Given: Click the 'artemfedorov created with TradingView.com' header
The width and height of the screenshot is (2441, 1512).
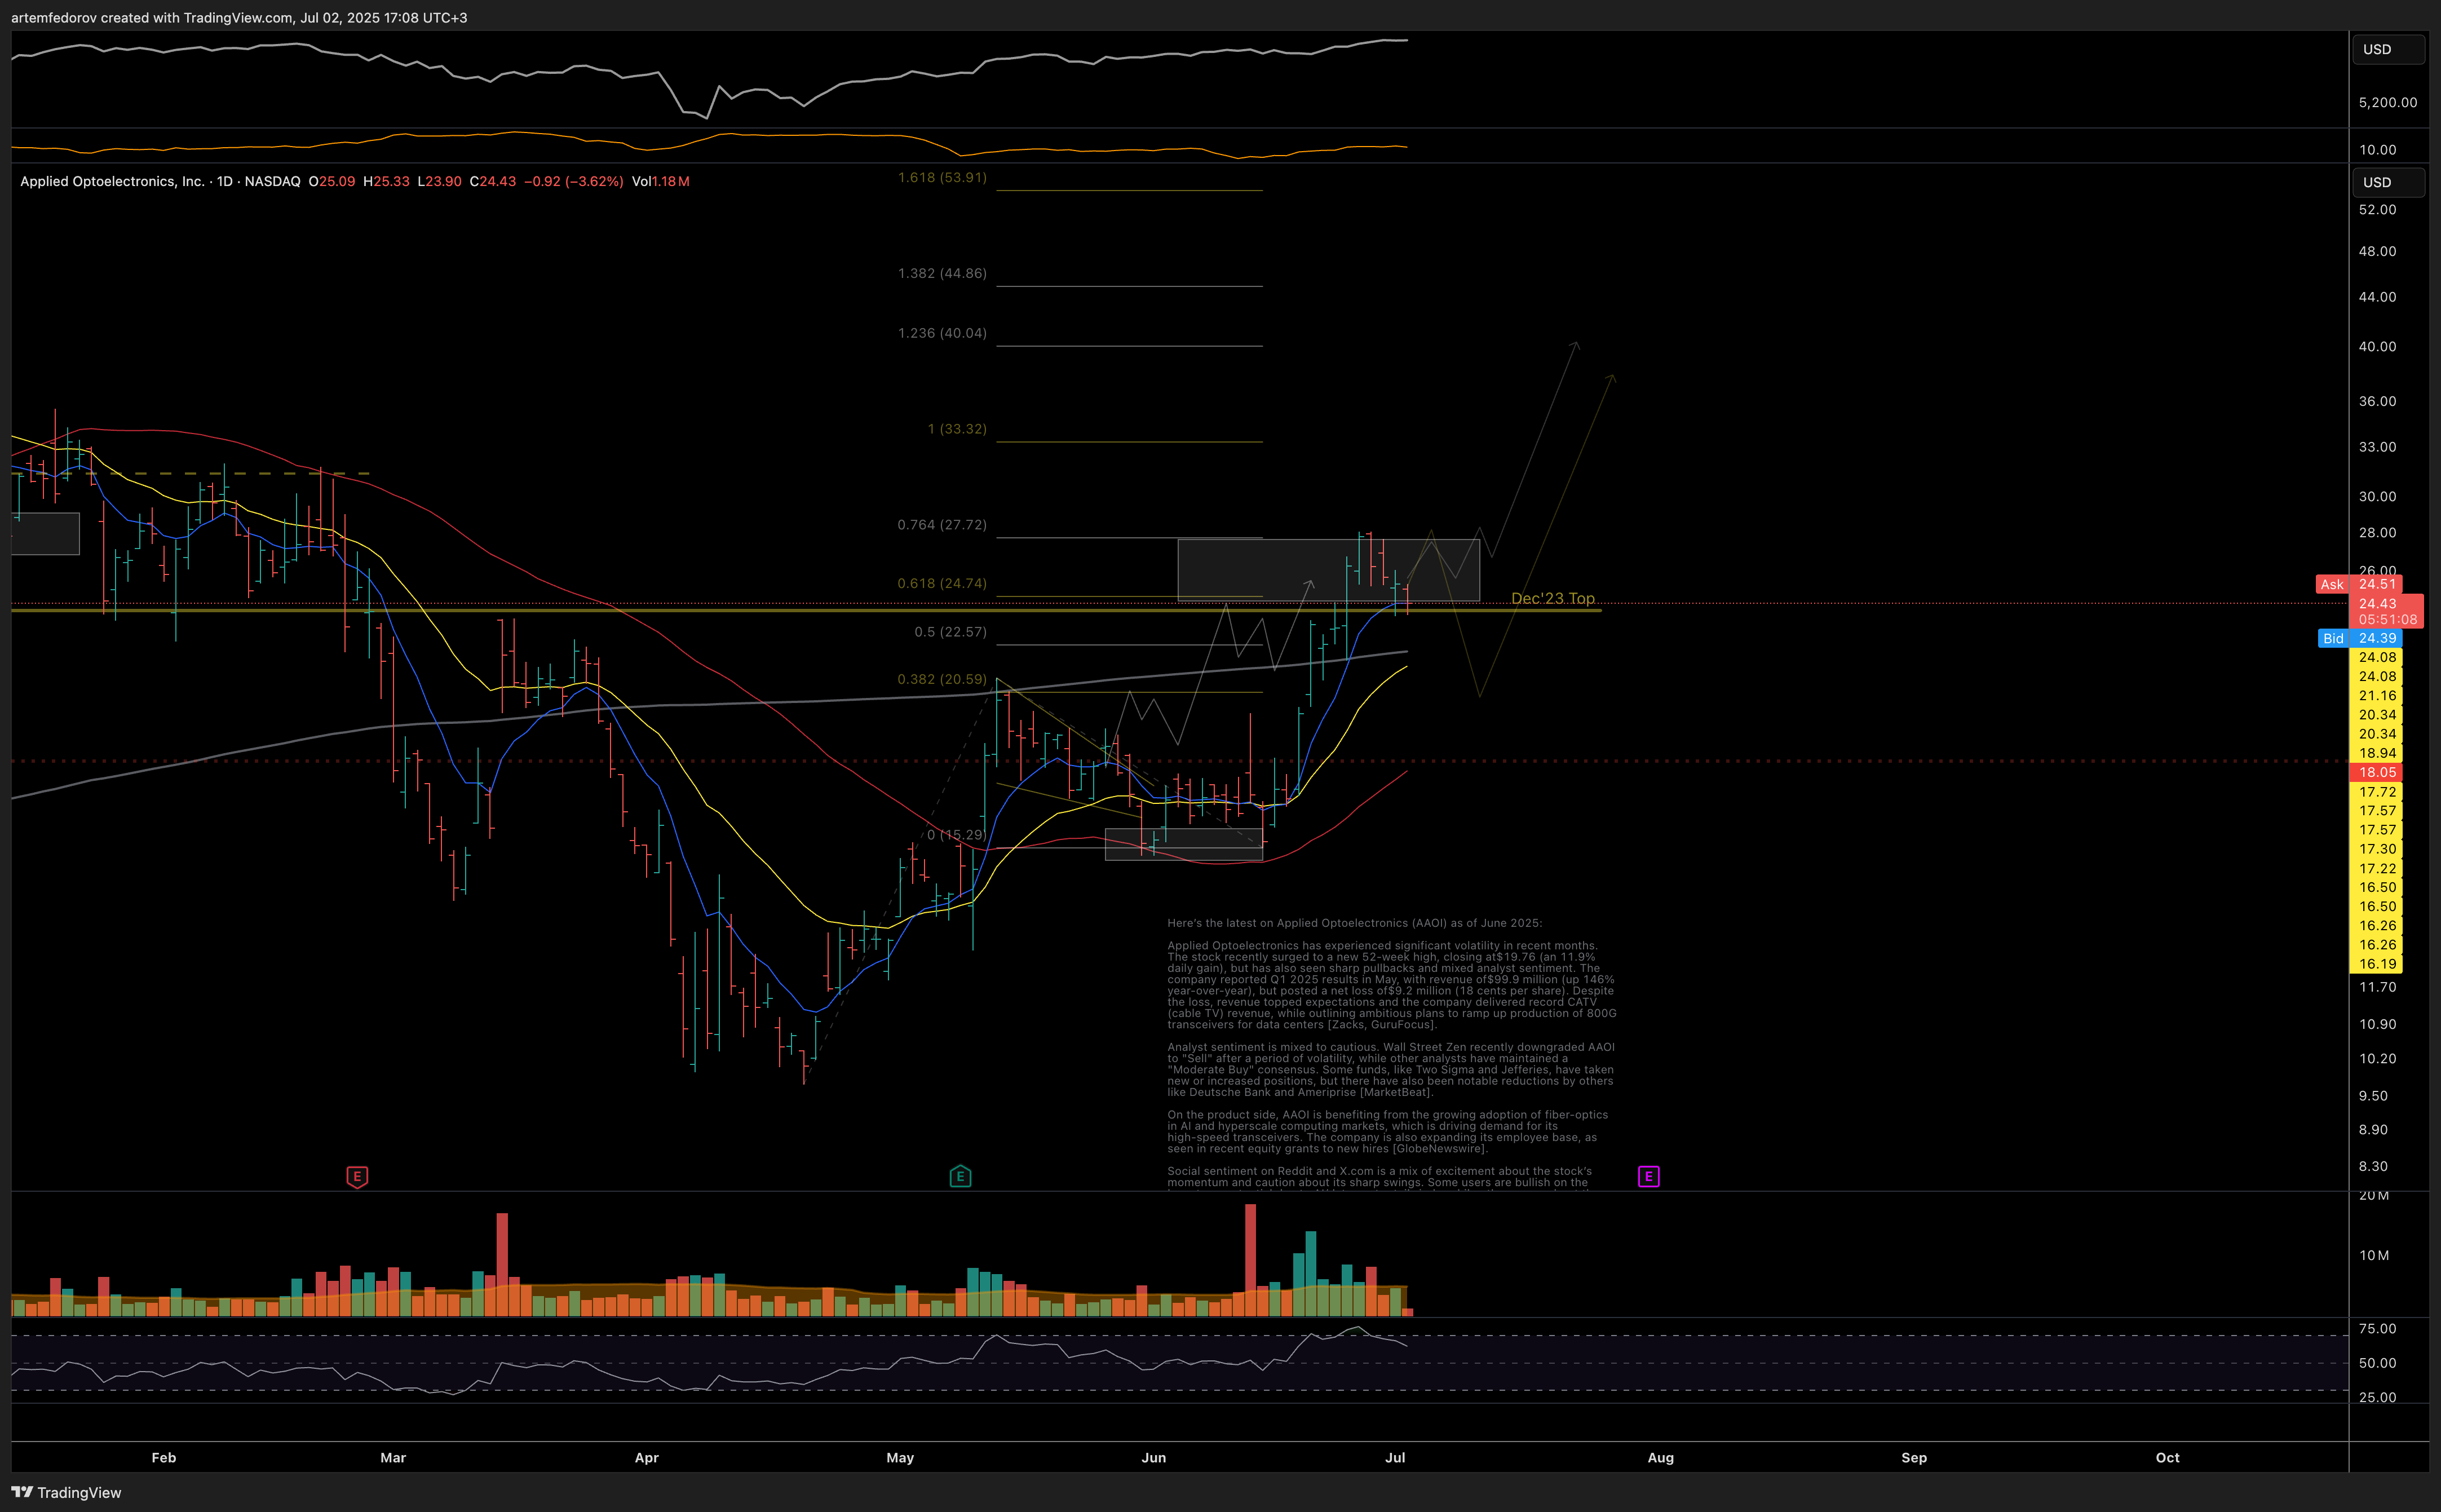Looking at the screenshot, I should [x=239, y=17].
